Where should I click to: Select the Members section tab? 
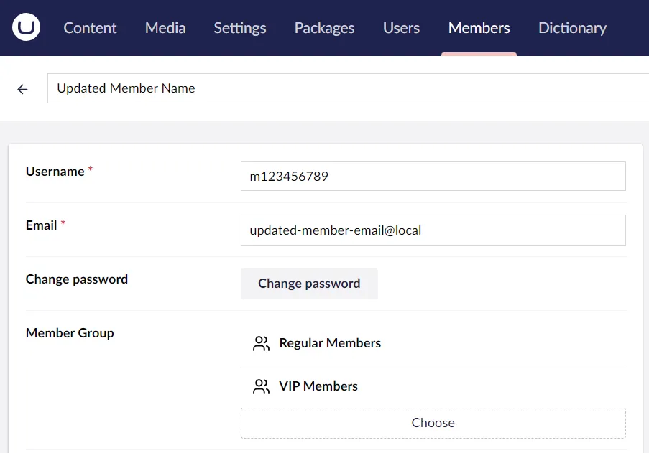[x=479, y=28]
